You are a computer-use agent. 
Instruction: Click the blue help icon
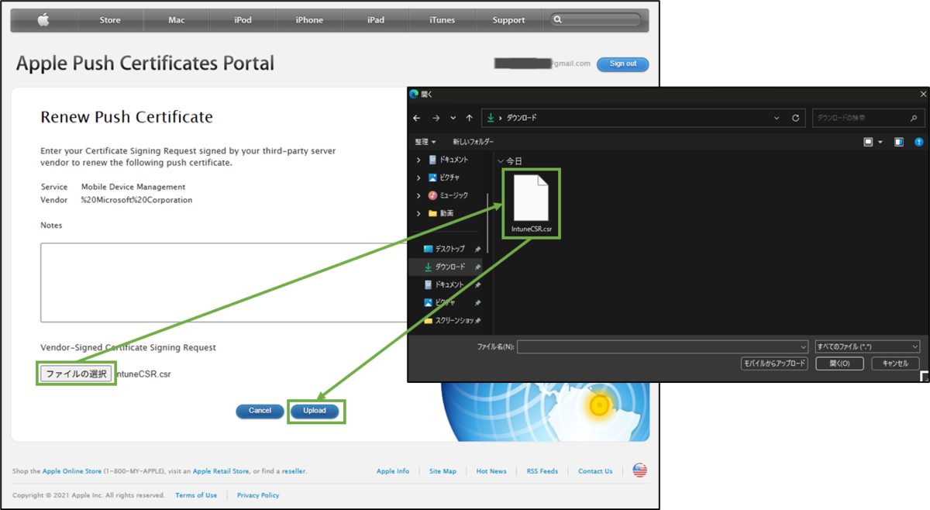tap(919, 142)
